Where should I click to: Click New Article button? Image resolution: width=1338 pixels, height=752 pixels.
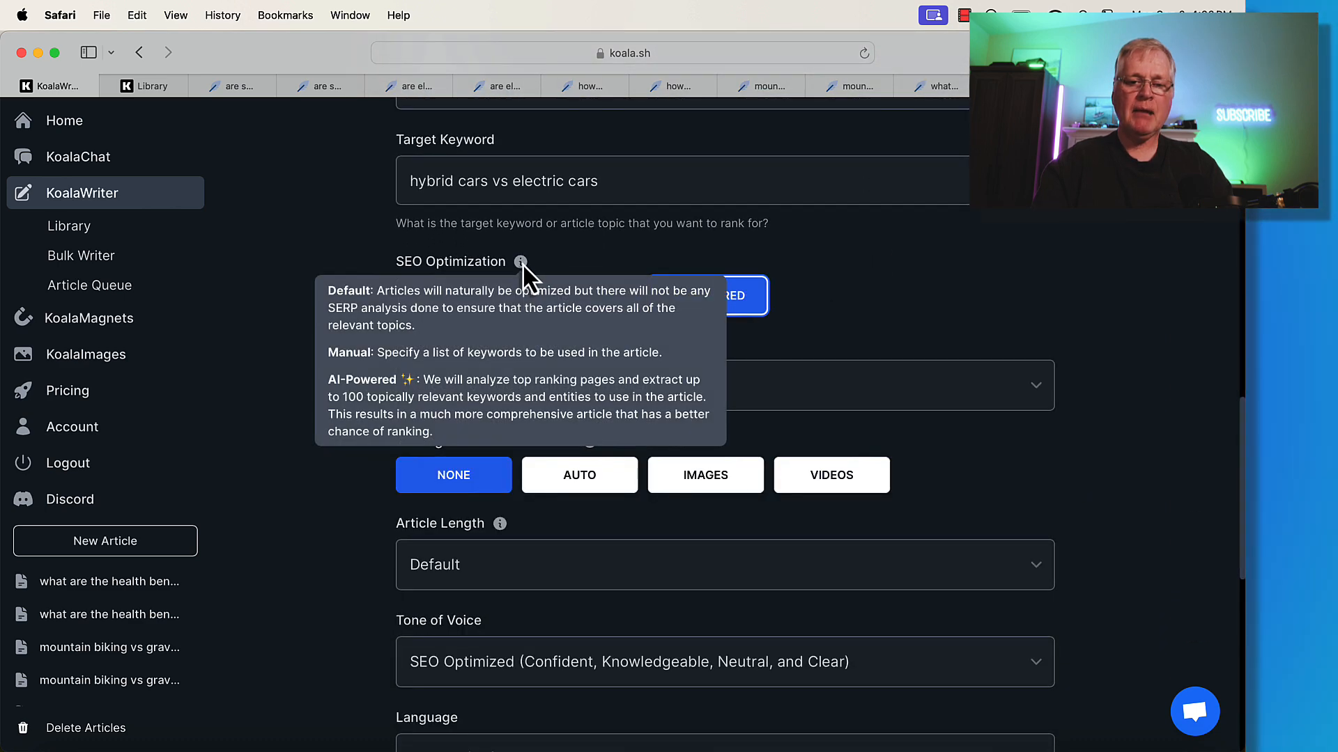pos(105,540)
